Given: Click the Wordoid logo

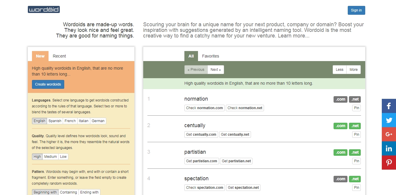Looking at the screenshot, I should [x=44, y=9].
